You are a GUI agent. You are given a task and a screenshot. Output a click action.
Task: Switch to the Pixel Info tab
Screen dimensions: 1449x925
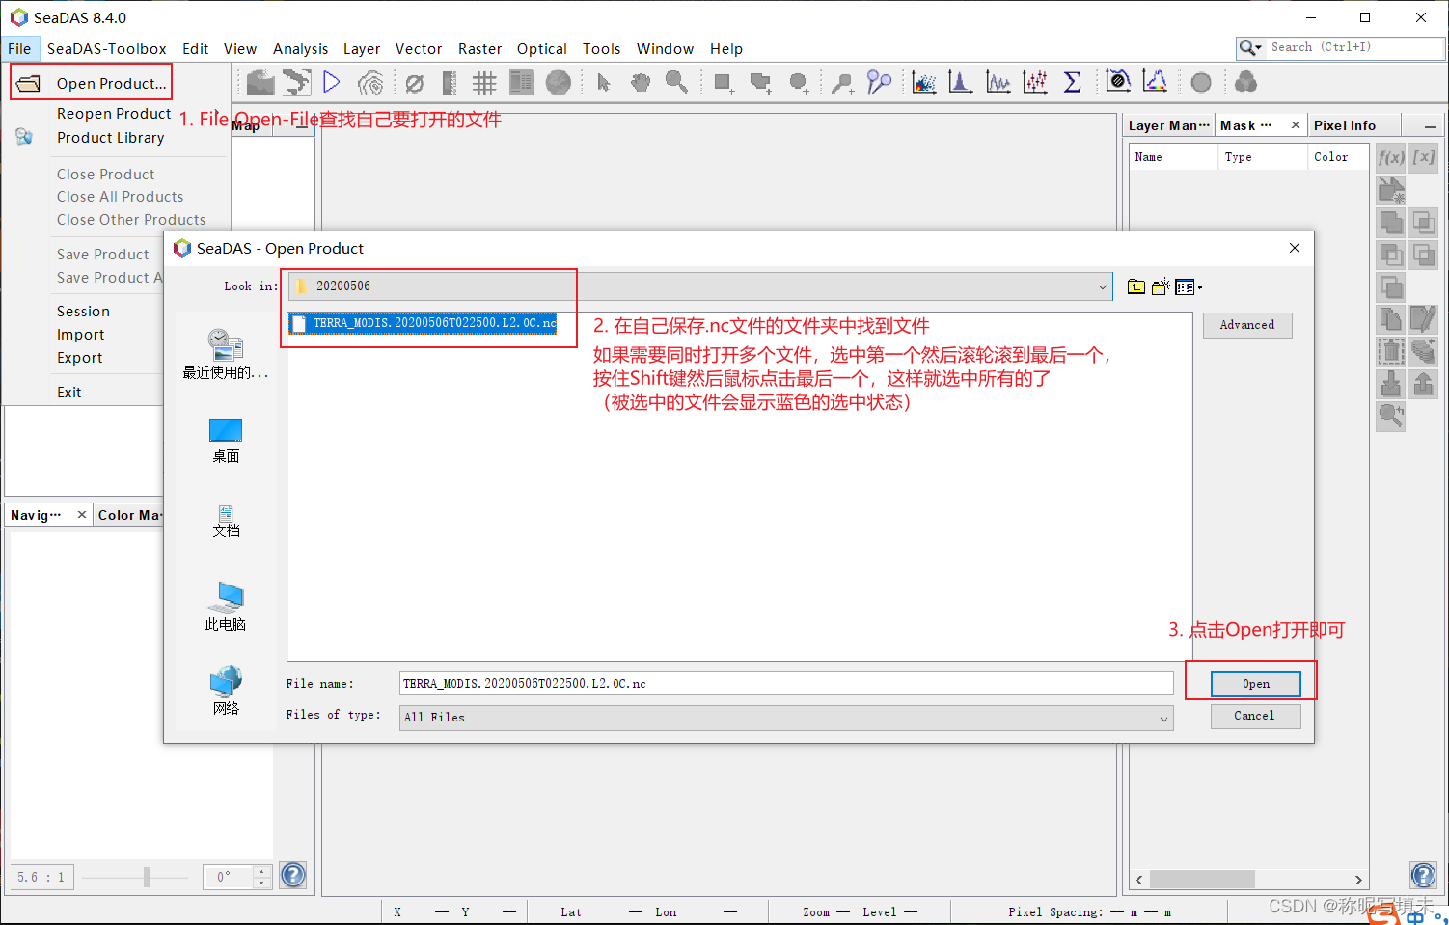(1345, 125)
